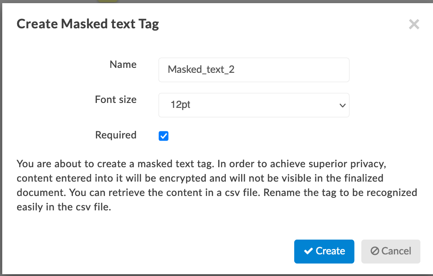Click the Required label text
The width and height of the screenshot is (433, 276).
tap(116, 135)
